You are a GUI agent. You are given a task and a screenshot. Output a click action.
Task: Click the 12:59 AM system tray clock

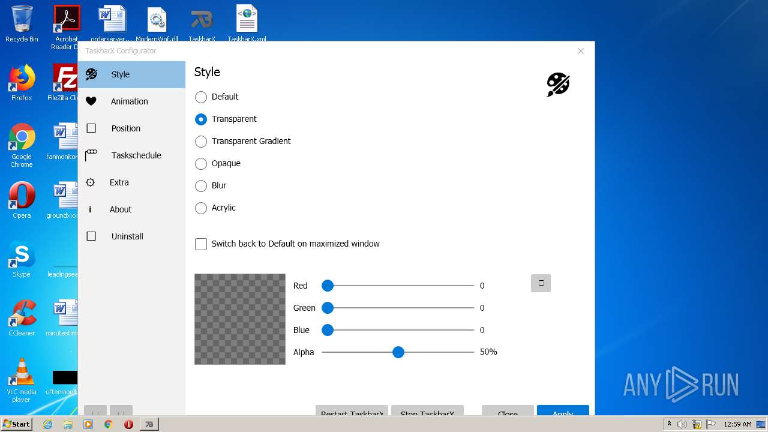tap(737, 424)
